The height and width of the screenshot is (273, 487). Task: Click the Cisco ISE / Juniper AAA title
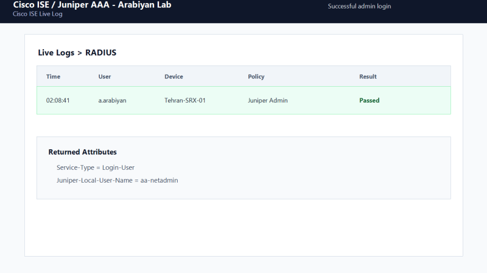[x=92, y=5]
